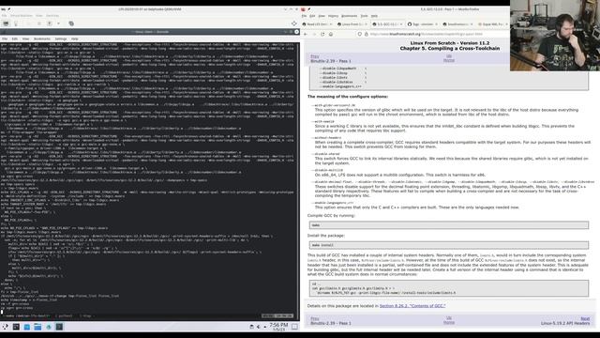The height and width of the screenshot is (338, 600).
Task: Click Firefox's home button
Action: click(x=331, y=34)
